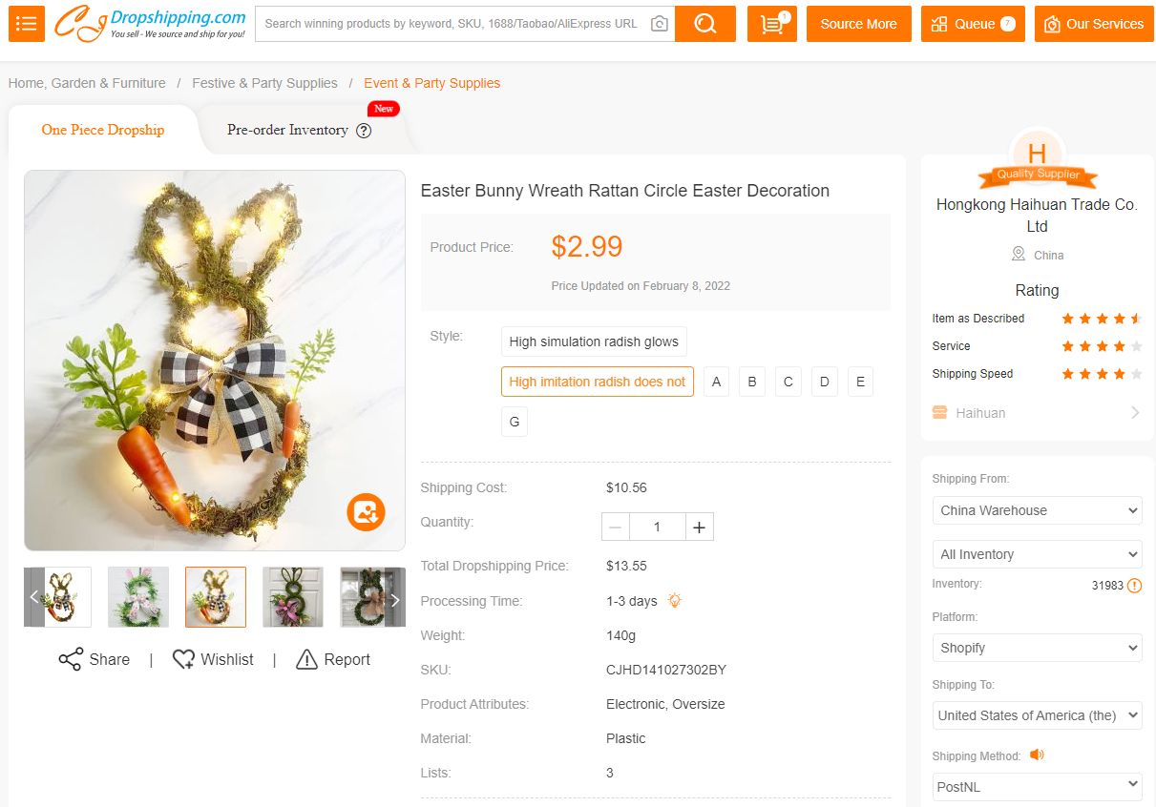The width and height of the screenshot is (1156, 807).
Task: Click the camera image search icon
Action: point(659,24)
